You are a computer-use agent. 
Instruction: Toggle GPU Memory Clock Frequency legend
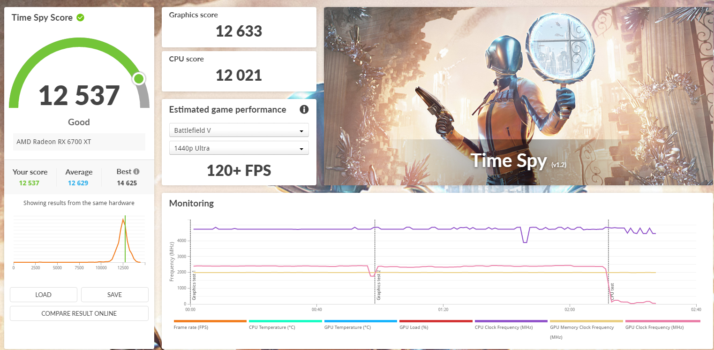586,329
